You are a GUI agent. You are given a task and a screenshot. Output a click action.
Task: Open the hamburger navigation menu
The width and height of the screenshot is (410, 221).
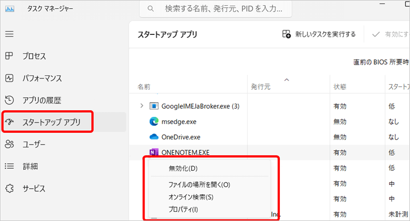9,34
